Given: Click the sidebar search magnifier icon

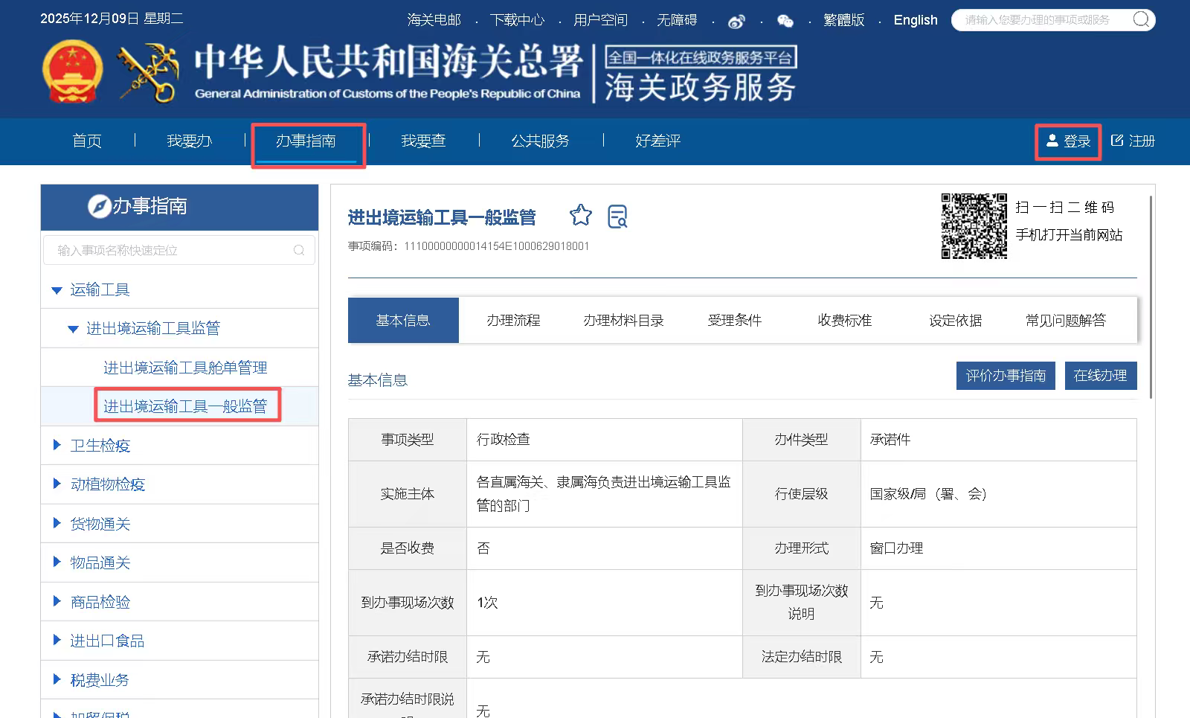Looking at the screenshot, I should tap(299, 250).
